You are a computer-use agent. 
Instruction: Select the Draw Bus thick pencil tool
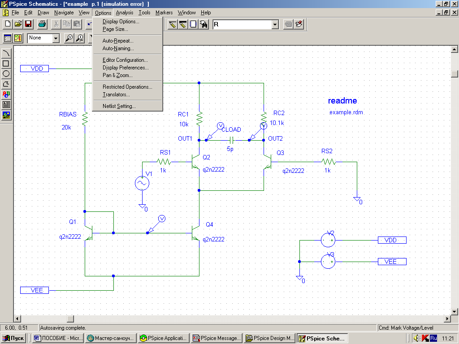(x=183, y=24)
